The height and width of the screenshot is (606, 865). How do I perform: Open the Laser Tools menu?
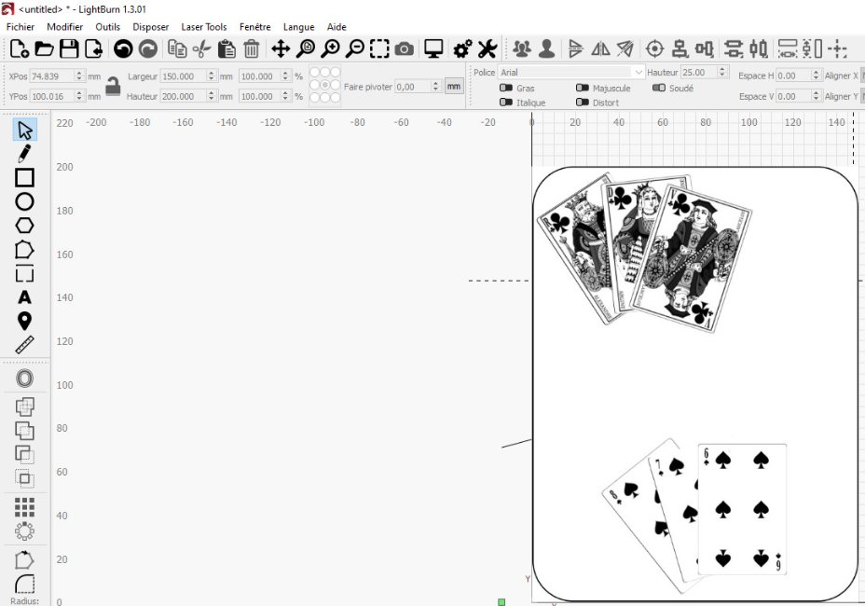[x=204, y=27]
